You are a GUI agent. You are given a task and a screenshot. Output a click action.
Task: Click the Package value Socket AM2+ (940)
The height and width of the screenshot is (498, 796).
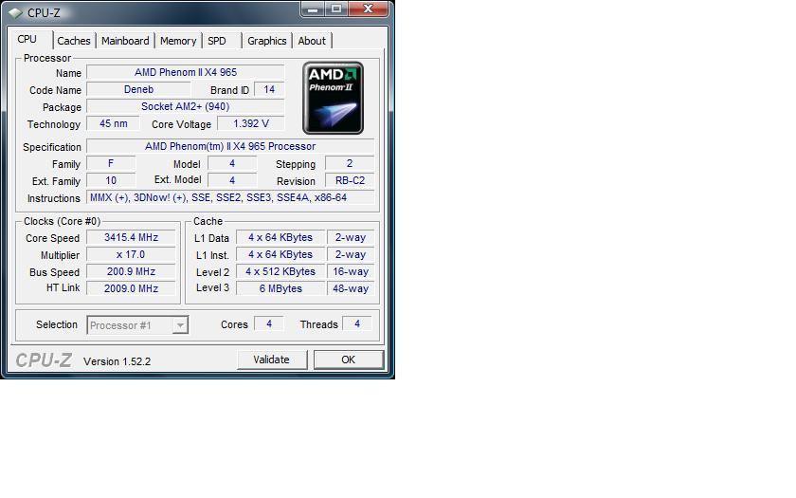[186, 106]
